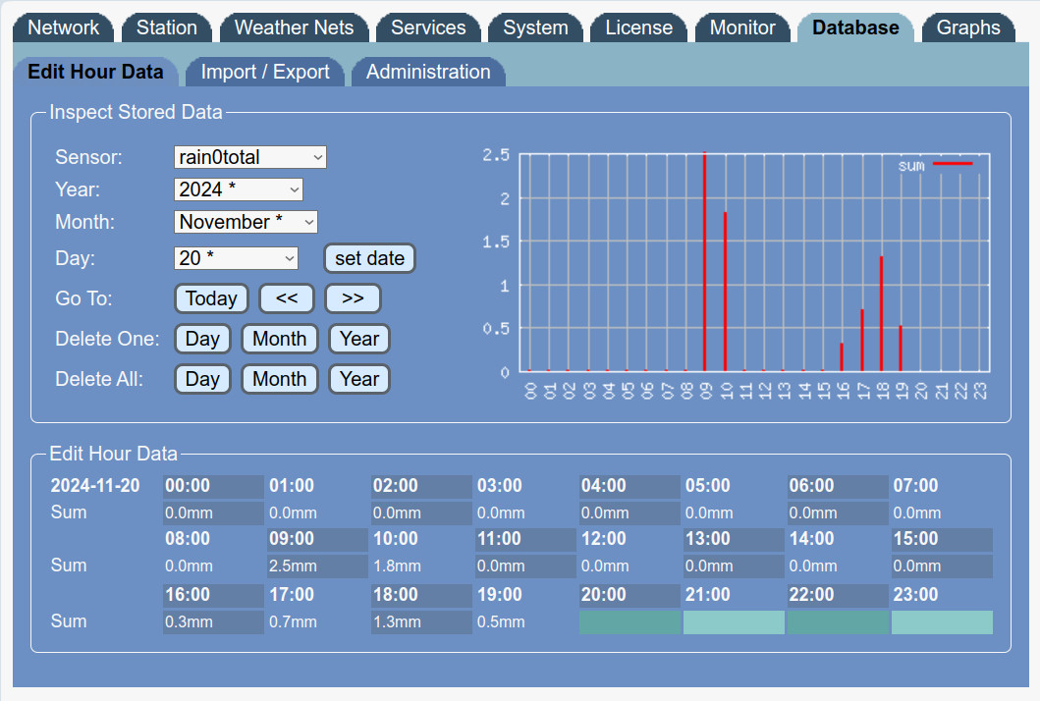The image size is (1040, 701).
Task: Go to the Weather Nets tab
Action: 294,27
